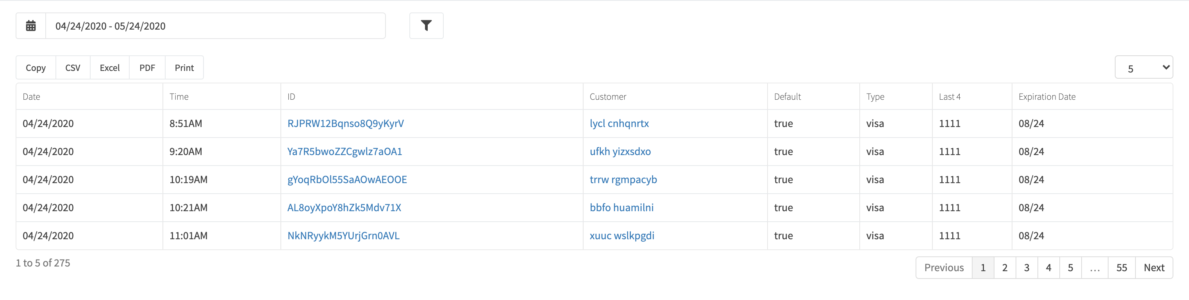Go to page 2 of results
Viewport: 1189px width, 300px height.
tap(1004, 267)
